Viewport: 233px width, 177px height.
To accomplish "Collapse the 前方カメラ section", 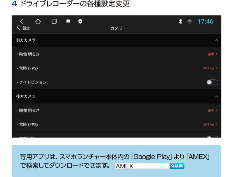I will click(217, 40).
